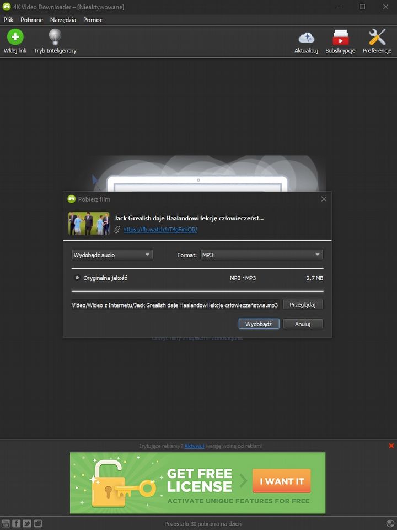Click the Twitter icon in status bar
The width and height of the screenshot is (397, 530).
click(x=27, y=523)
